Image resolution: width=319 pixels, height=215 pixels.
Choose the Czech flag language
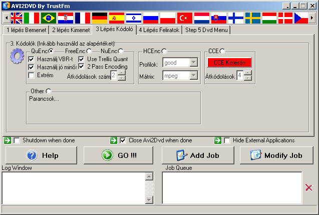point(301,19)
